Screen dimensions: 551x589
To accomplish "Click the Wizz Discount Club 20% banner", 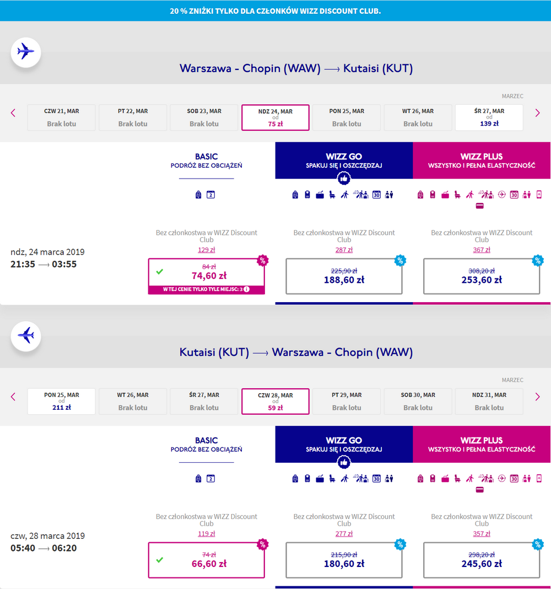I will [275, 11].
